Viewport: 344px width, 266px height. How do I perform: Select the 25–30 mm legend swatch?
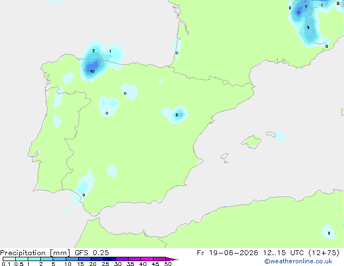click(110, 259)
